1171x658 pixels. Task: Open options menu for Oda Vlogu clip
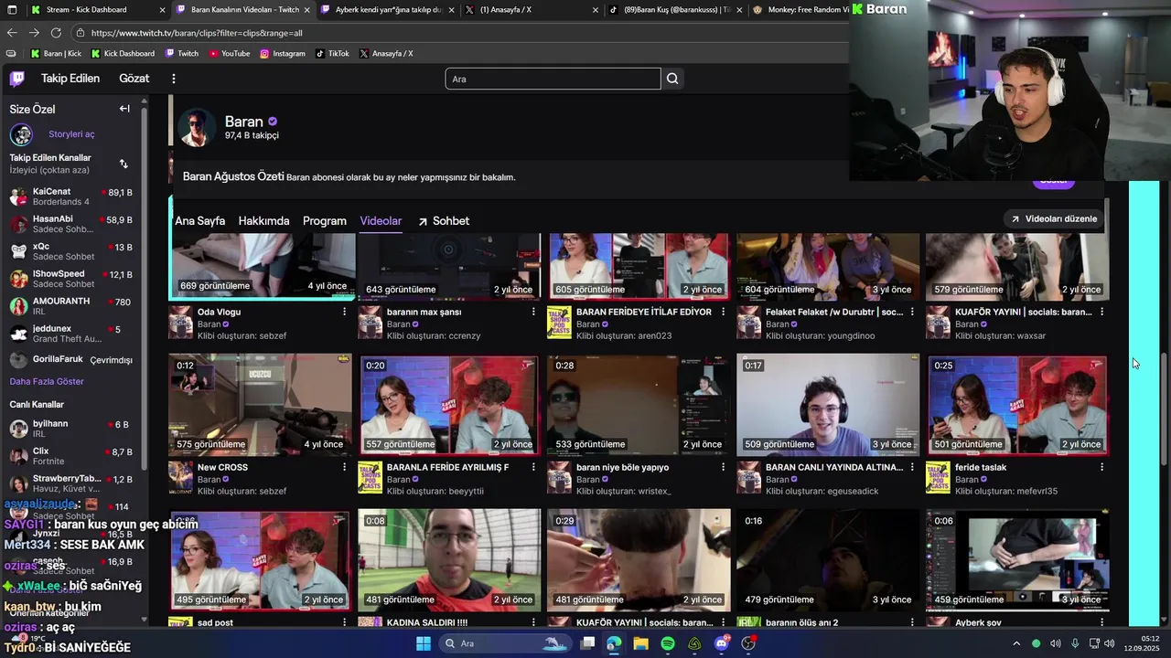(x=344, y=313)
